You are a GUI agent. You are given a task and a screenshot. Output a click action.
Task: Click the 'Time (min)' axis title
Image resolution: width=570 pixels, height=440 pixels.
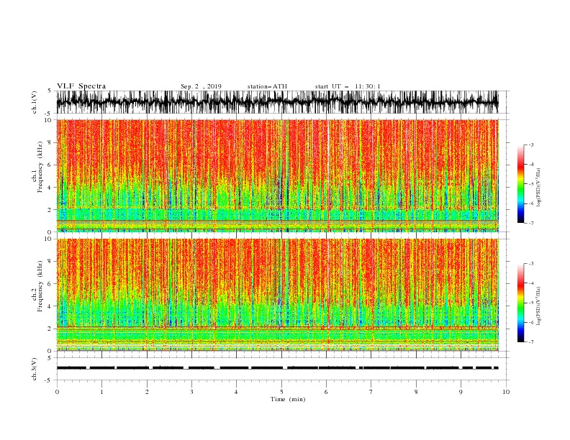coord(288,399)
